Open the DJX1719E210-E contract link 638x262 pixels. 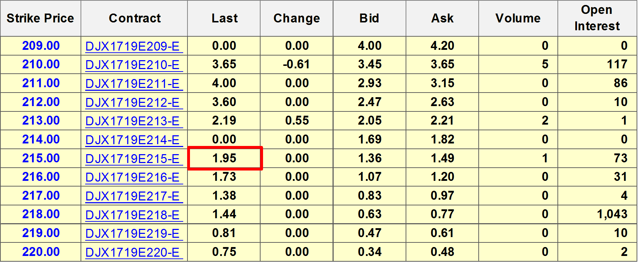[132, 65]
